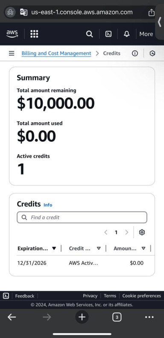Screen dimensions: 164x338
Task: Show the info panel circle icon
Action: pos(135,53)
